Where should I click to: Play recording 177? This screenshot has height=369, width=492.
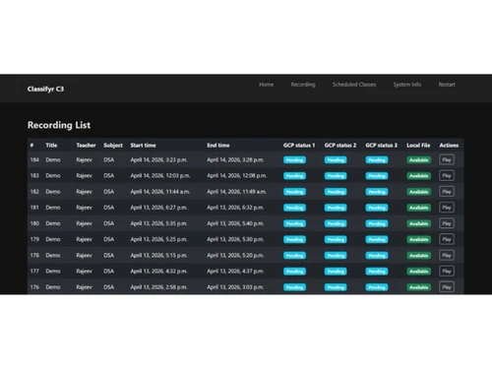pos(447,271)
